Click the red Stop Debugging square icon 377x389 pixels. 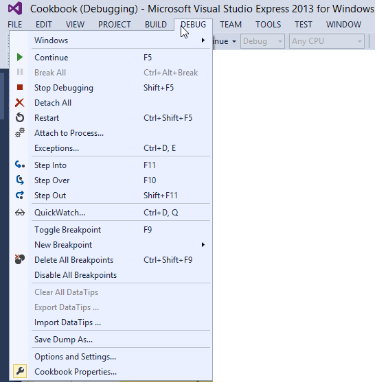(x=20, y=88)
